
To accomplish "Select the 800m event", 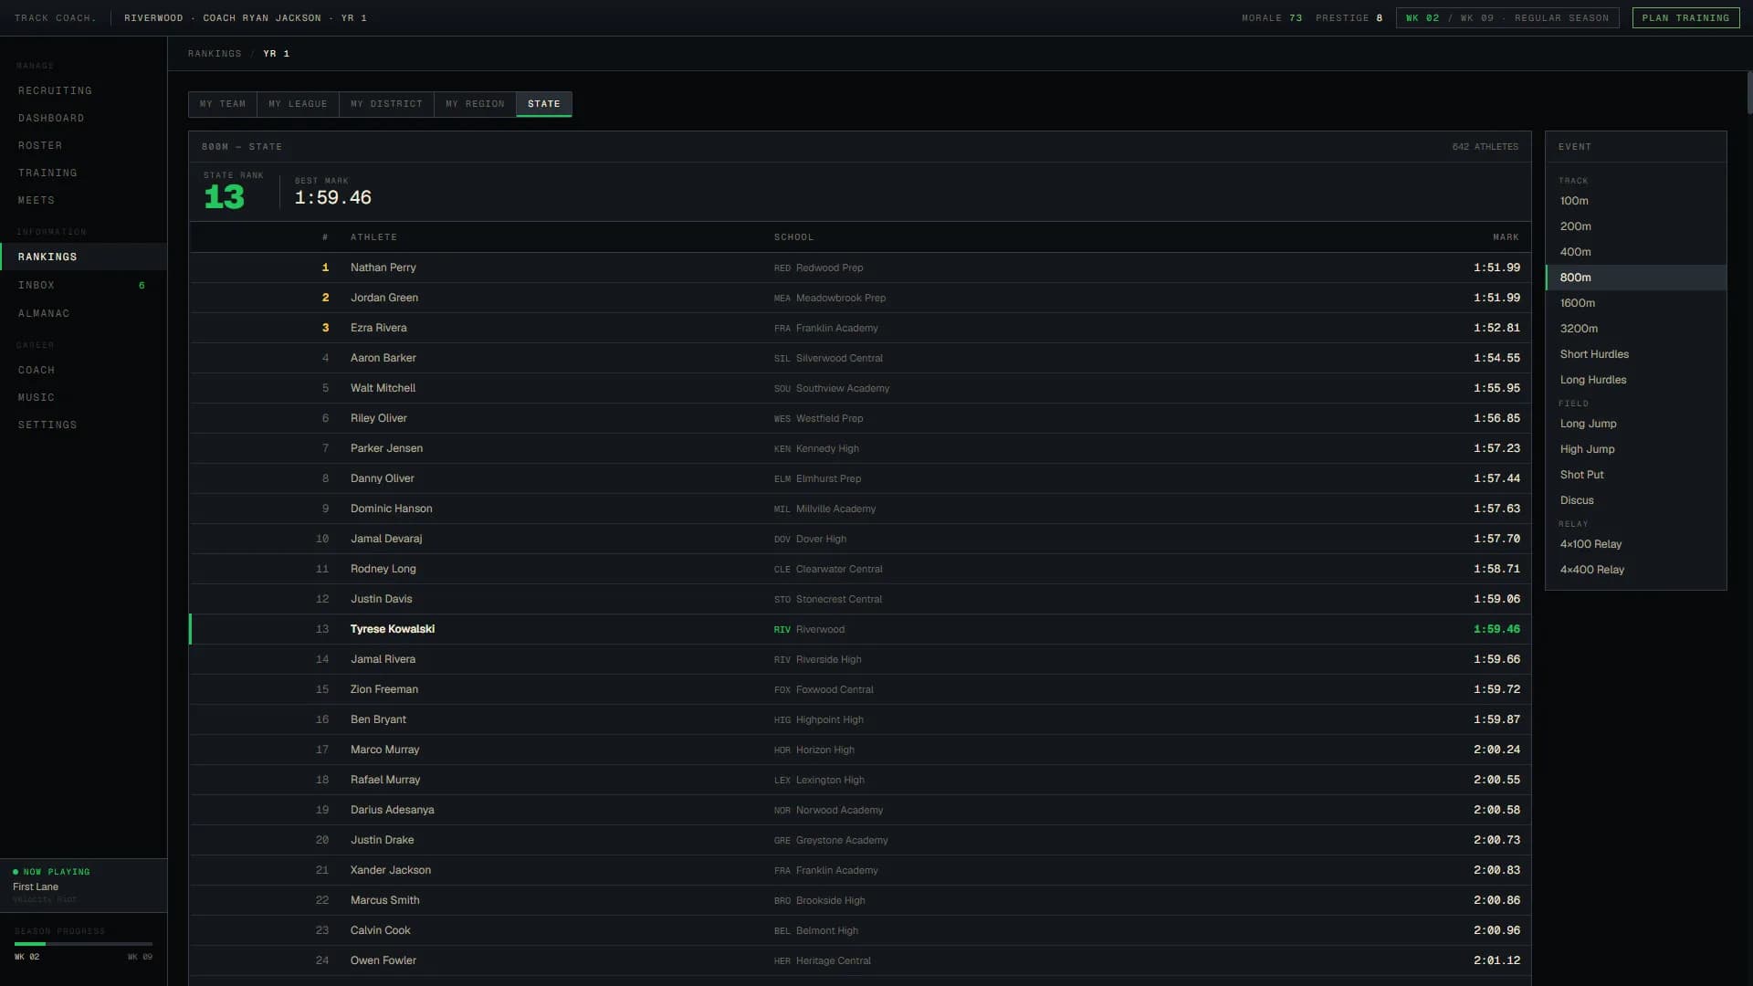I will click(1635, 278).
